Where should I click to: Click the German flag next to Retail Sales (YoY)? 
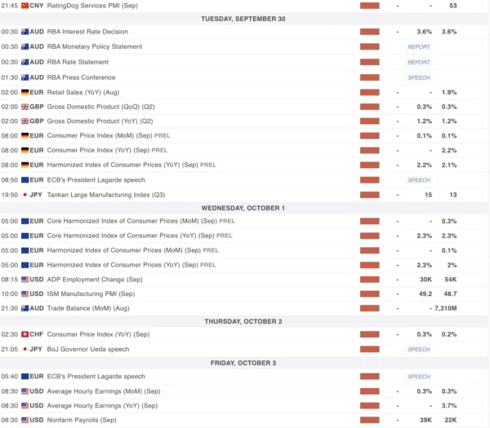[24, 92]
